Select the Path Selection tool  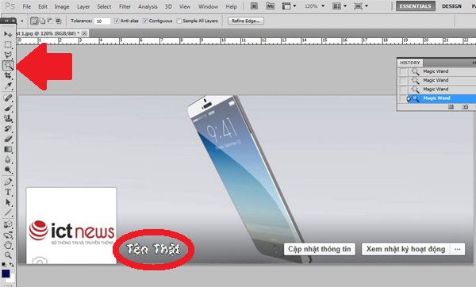pyautogui.click(x=8, y=203)
